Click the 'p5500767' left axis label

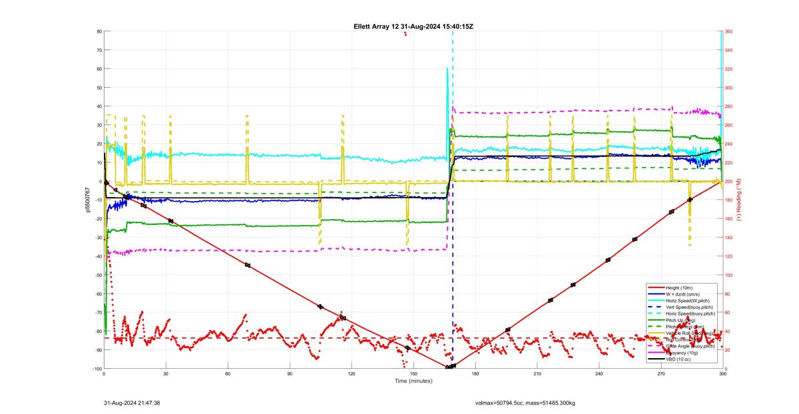coord(88,200)
